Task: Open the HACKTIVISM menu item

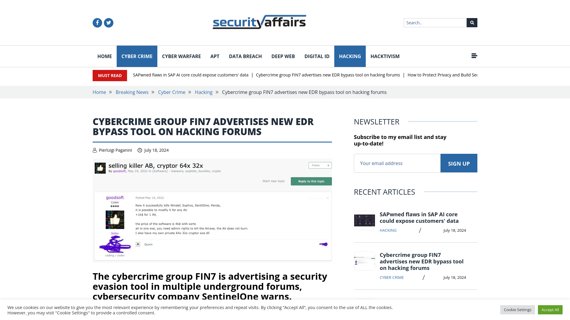Action: click(385, 56)
